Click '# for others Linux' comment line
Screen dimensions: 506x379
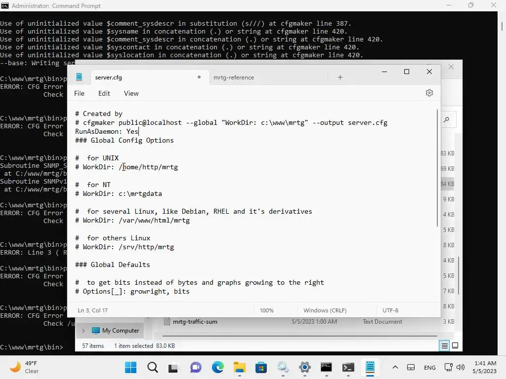click(x=113, y=238)
